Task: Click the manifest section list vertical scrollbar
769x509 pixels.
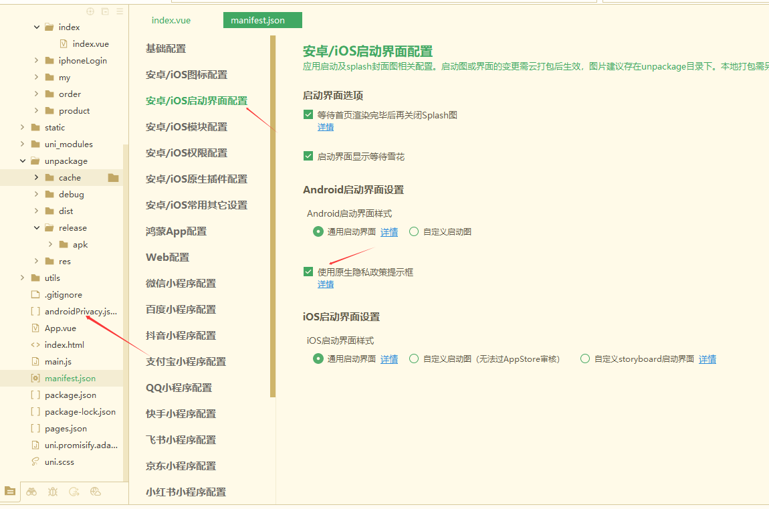Action: point(273,216)
